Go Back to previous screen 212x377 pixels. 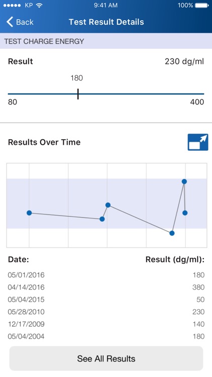pyautogui.click(x=20, y=22)
